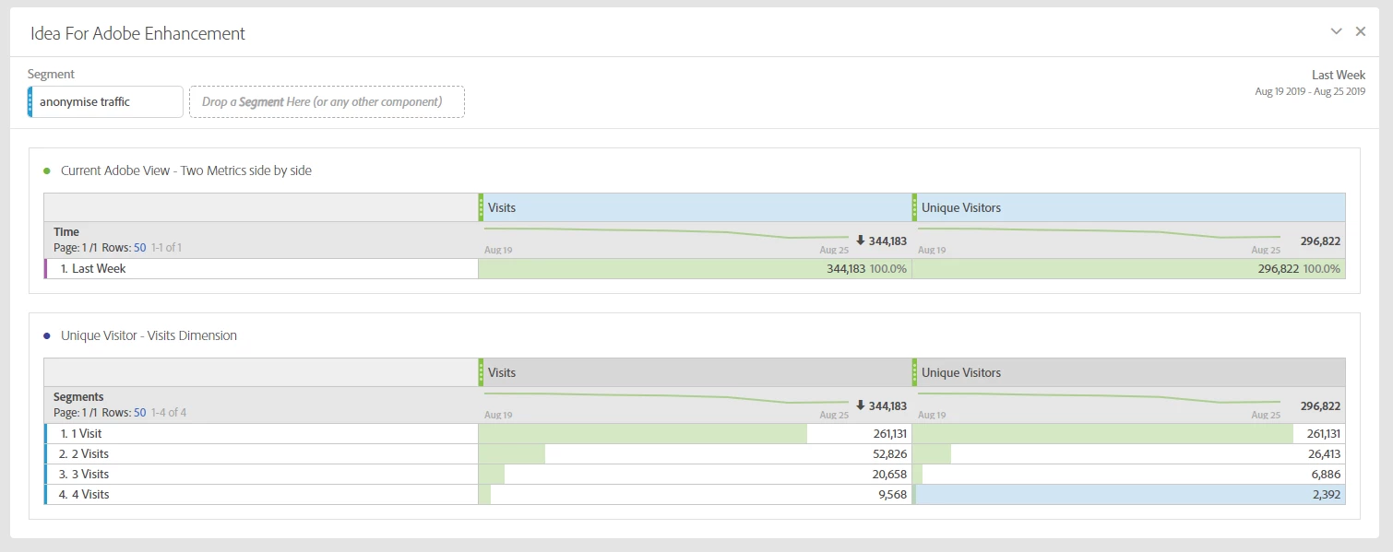The width and height of the screenshot is (1393, 552).
Task: Click the Drop a Segment Here zone
Action: coord(327,101)
